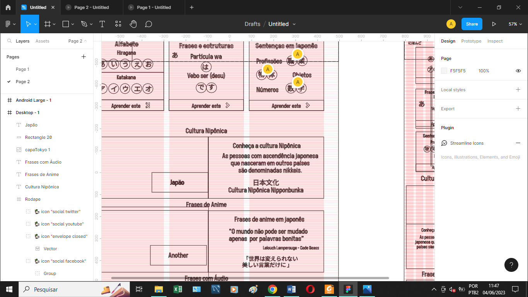Viewport: 528px width, 297px height.
Task: Click the user avatar in toolbar
Action: pos(451,24)
